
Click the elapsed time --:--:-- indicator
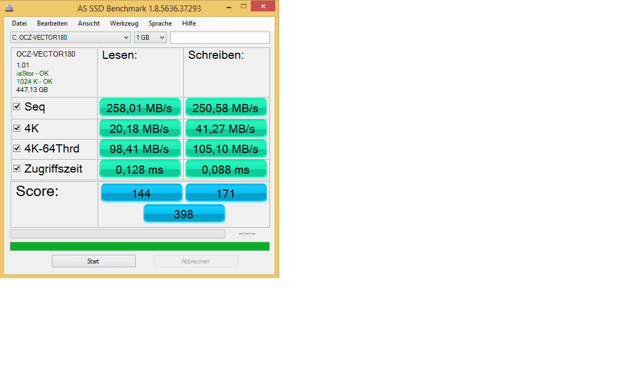pos(247,234)
